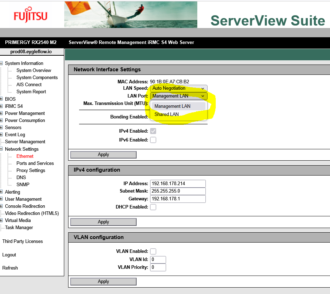Open System Overview page
Viewport: 330px width, 294px height.
[34, 71]
